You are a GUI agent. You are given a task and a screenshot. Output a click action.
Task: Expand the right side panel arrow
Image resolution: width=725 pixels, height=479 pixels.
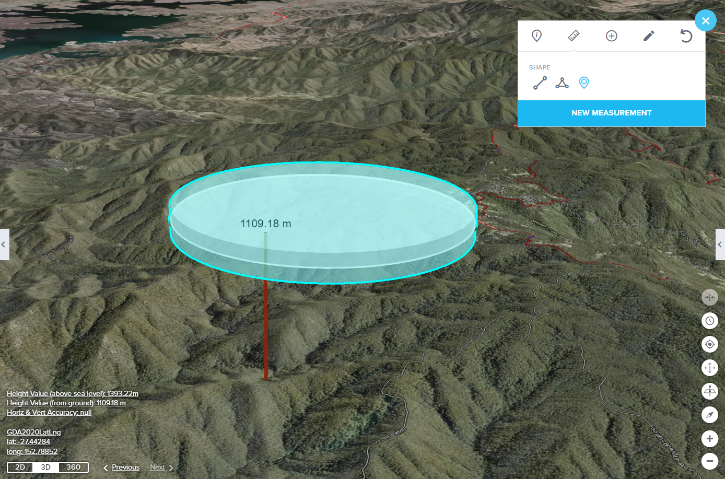point(720,244)
